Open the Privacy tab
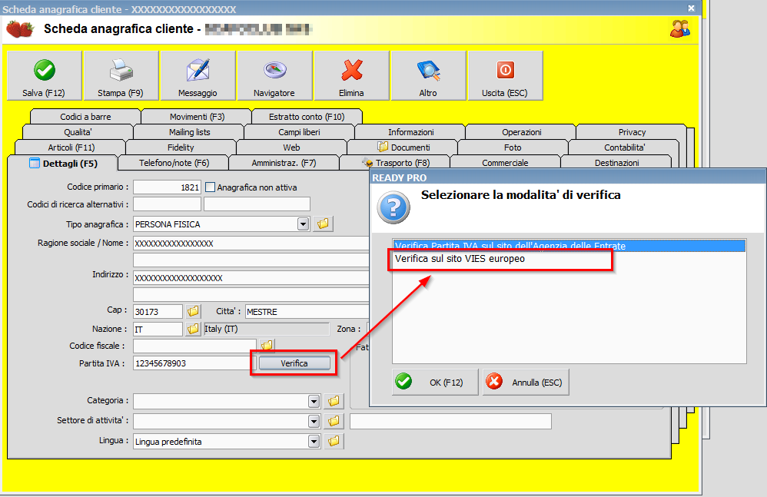Image resolution: width=767 pixels, height=497 pixels. pos(632,132)
